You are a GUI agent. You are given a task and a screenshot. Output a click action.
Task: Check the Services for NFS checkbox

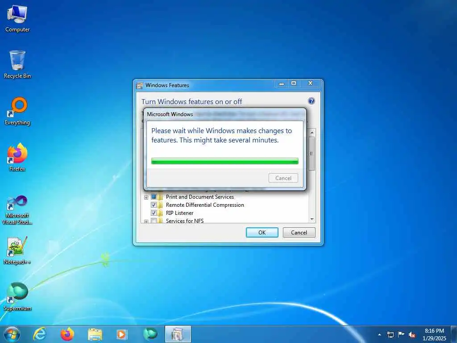(x=154, y=221)
